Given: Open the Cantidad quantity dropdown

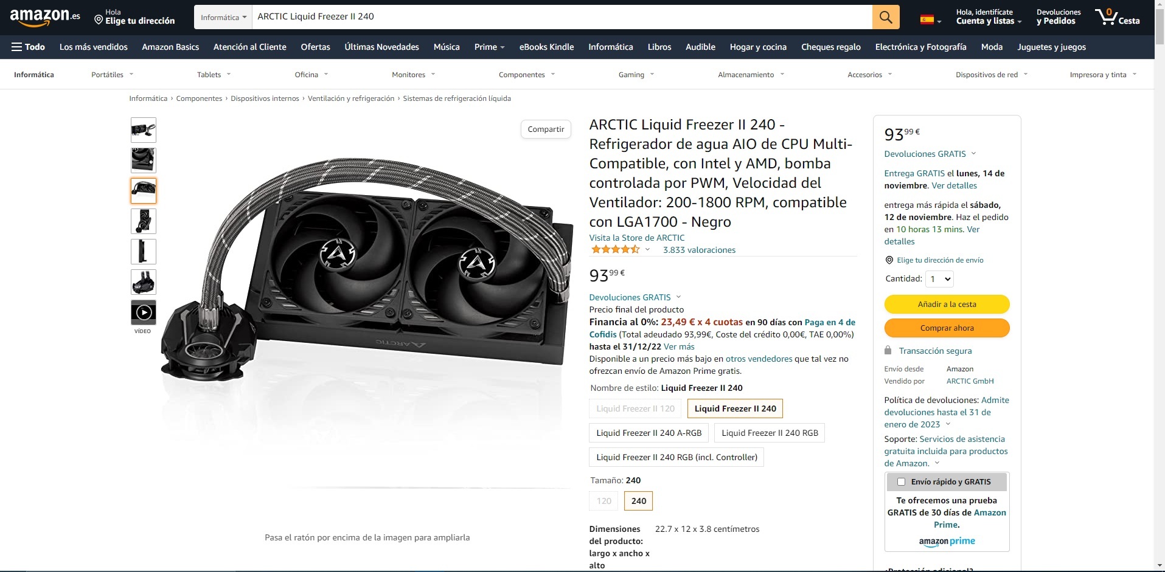Looking at the screenshot, I should [x=939, y=279].
